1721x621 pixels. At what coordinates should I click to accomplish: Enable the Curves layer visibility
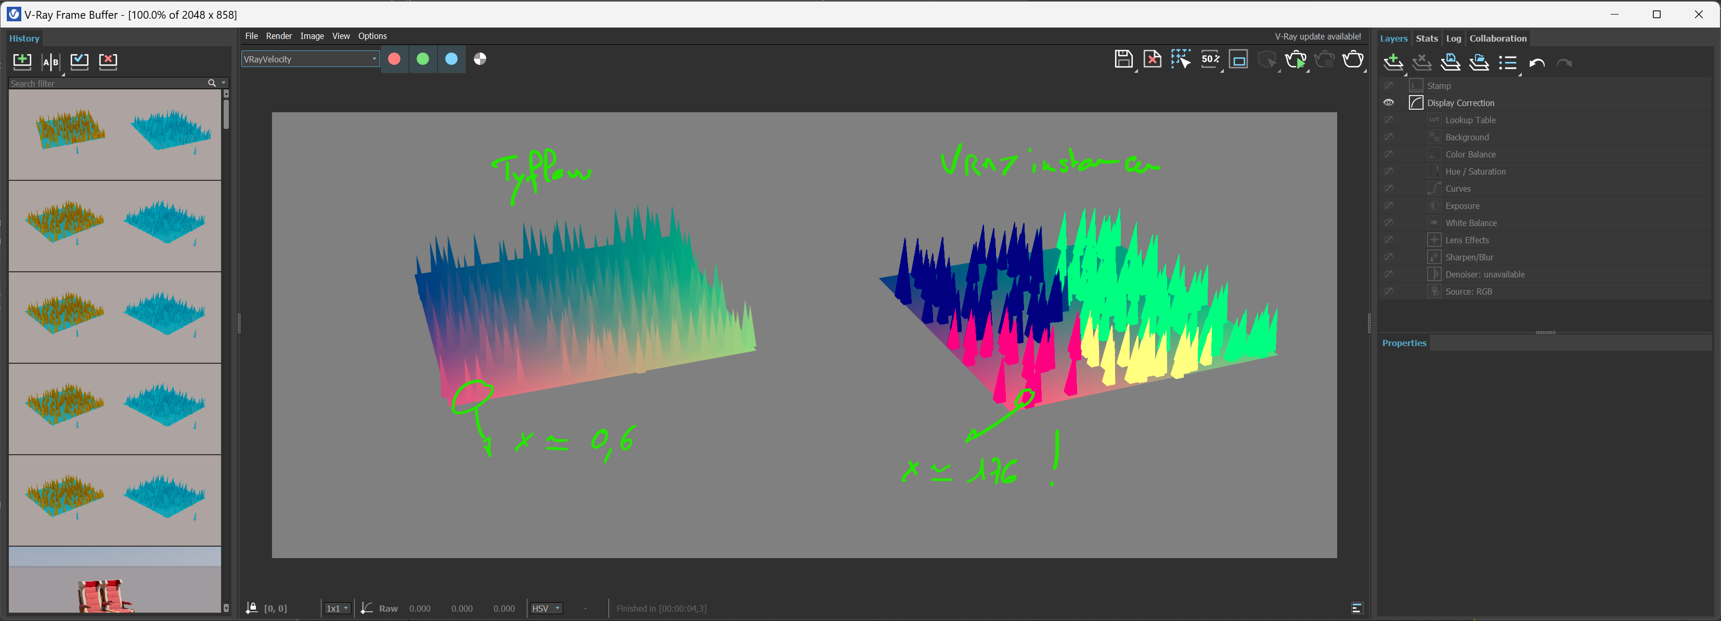point(1388,189)
